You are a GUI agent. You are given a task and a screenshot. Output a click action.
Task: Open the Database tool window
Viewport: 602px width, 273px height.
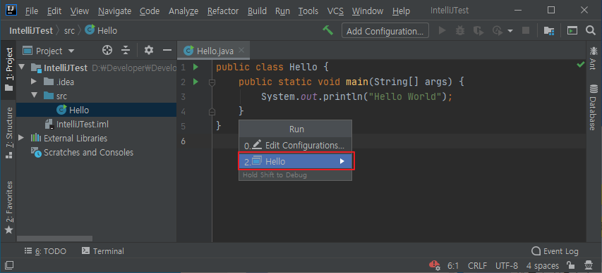click(x=594, y=108)
